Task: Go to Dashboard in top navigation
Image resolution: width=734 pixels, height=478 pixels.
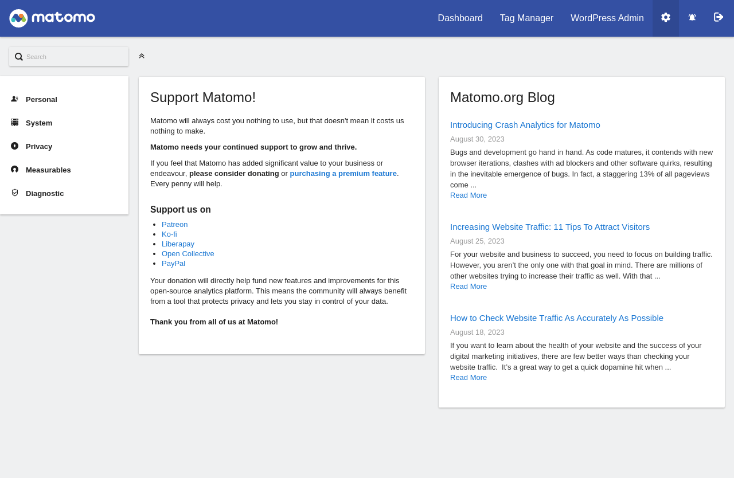Action: (460, 18)
